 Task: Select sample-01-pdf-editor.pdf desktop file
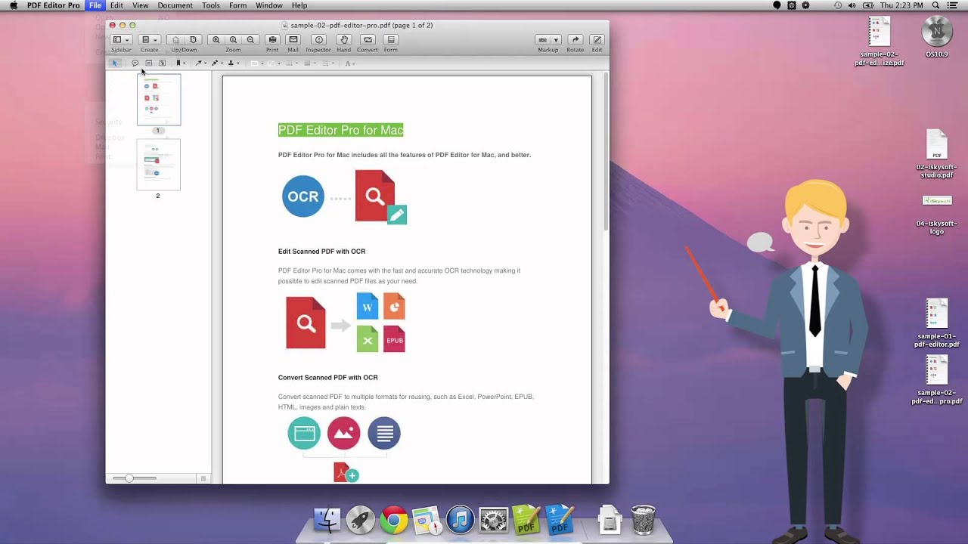coord(936,323)
